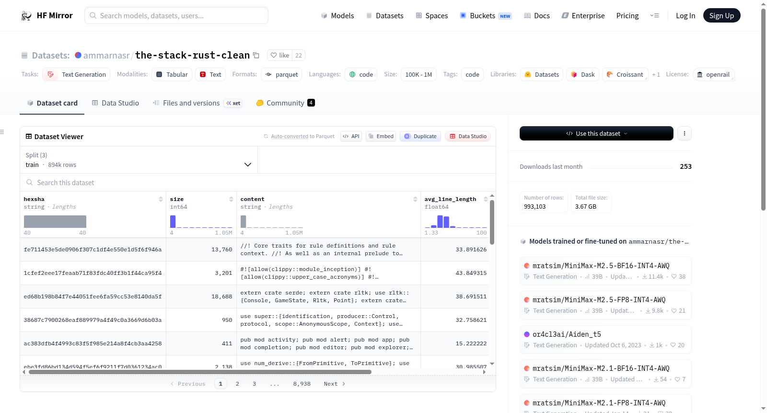Screen dimensions: 767x413
Task: Open Docs in top navigation
Action: point(537,16)
